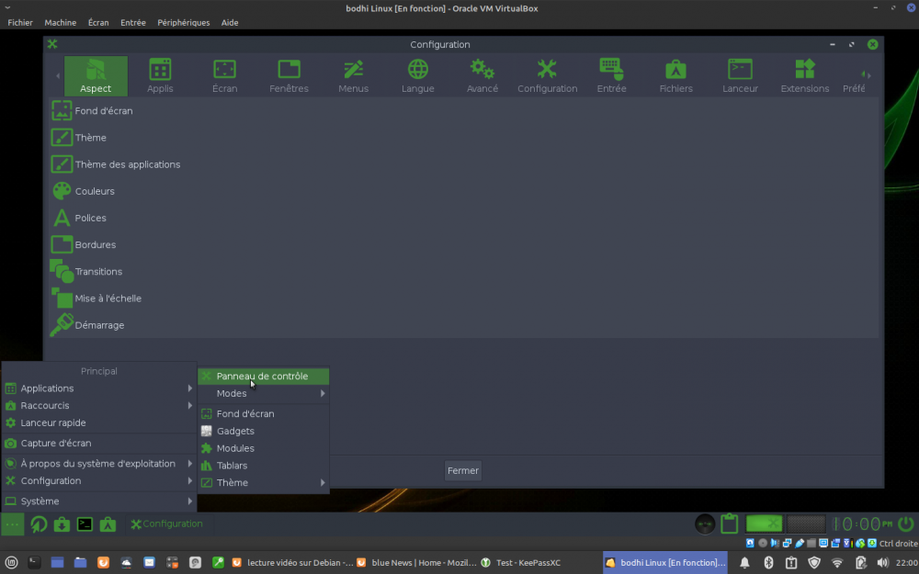Select Panneau de contrôle menu entry
Image resolution: width=919 pixels, height=574 pixels.
click(x=262, y=376)
